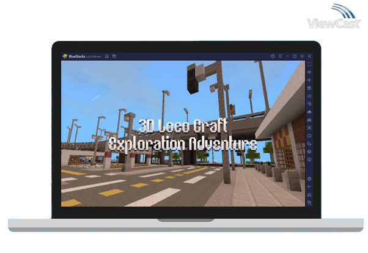The height and width of the screenshot is (253, 368).
Task: Click the 3D Loco Craft game title text
Action: tap(183, 135)
